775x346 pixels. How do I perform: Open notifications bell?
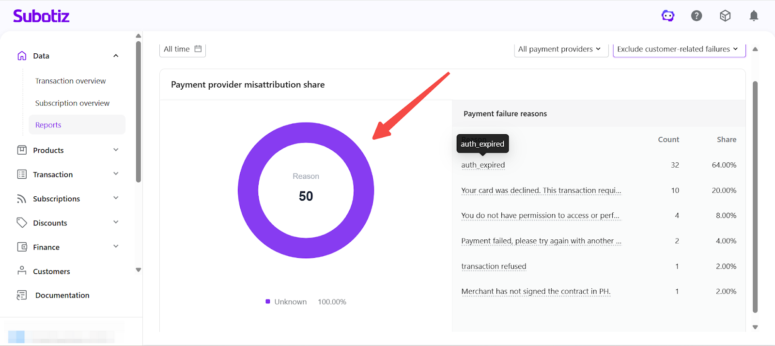point(754,16)
